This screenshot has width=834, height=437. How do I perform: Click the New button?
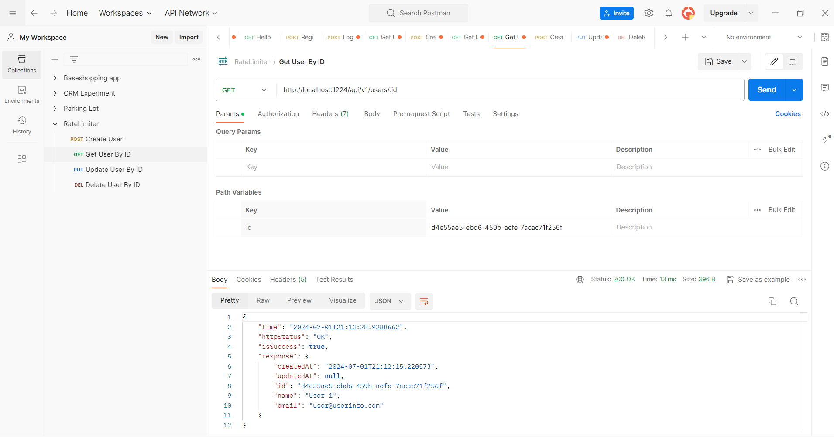161,37
